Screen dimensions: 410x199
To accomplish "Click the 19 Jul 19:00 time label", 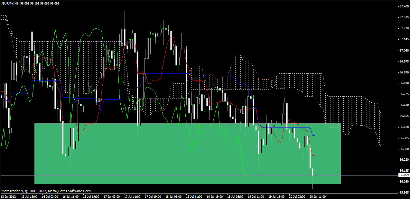I will [277, 196].
